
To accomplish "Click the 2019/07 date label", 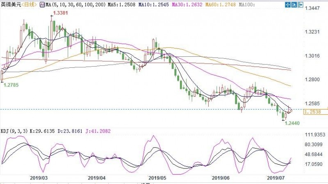I will click(x=276, y=178).
